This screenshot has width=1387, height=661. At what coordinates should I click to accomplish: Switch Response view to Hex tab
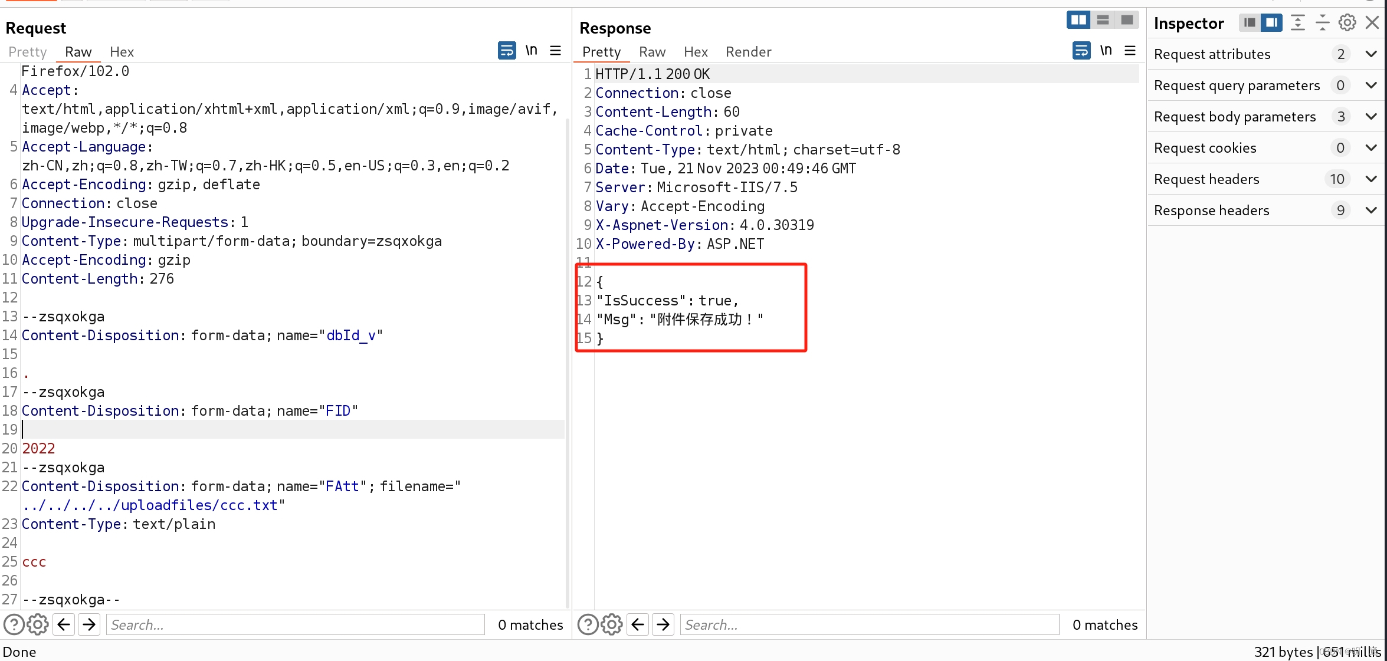[696, 52]
